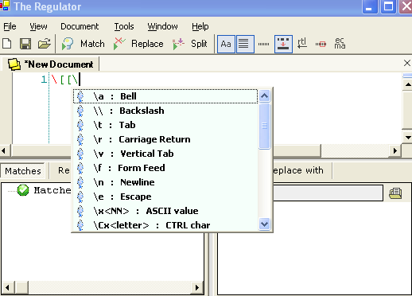Select the \t : Tab suggestion
The height and width of the screenshot is (296, 412).
tap(165, 125)
